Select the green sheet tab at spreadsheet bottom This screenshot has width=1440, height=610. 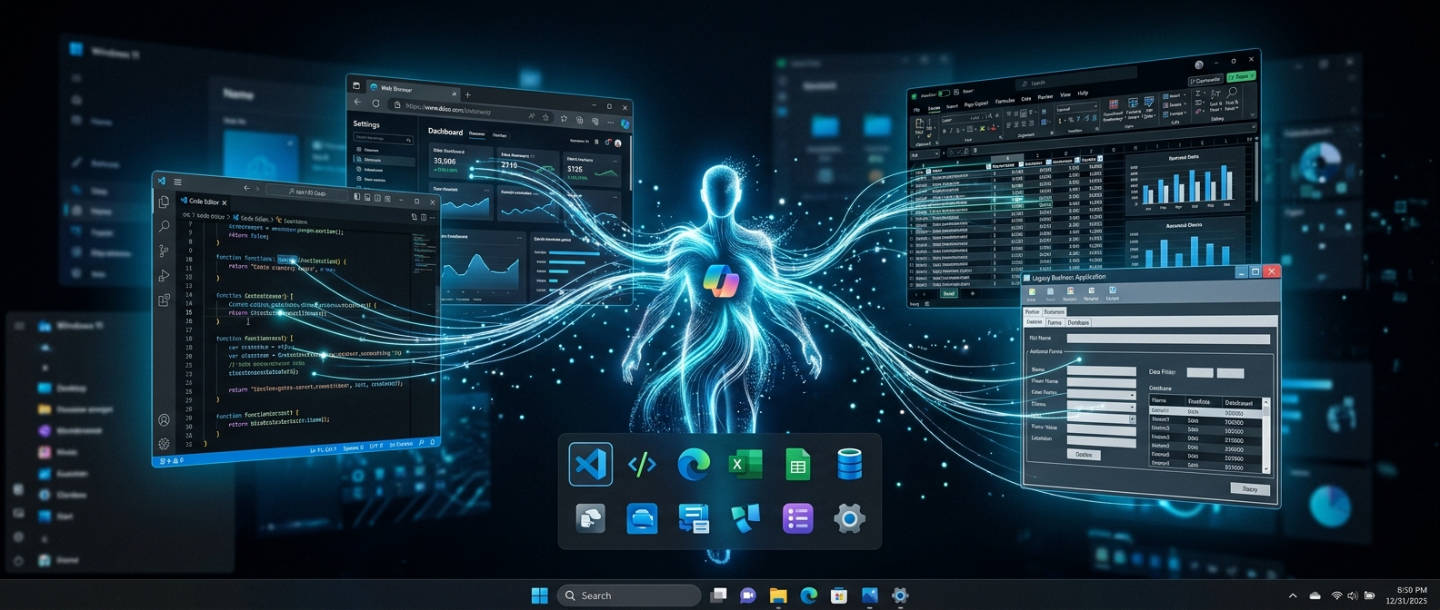(948, 293)
